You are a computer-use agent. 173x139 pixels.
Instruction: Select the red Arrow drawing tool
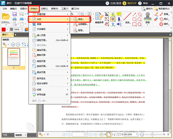(x=134, y=14)
